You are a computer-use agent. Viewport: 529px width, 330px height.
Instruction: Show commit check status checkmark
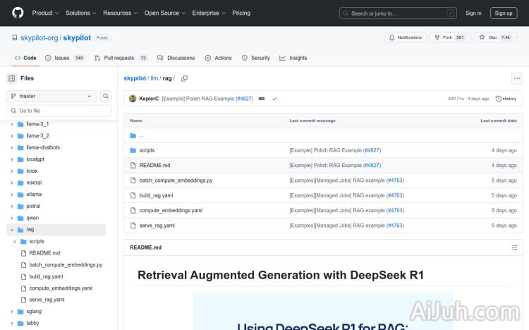point(274,99)
